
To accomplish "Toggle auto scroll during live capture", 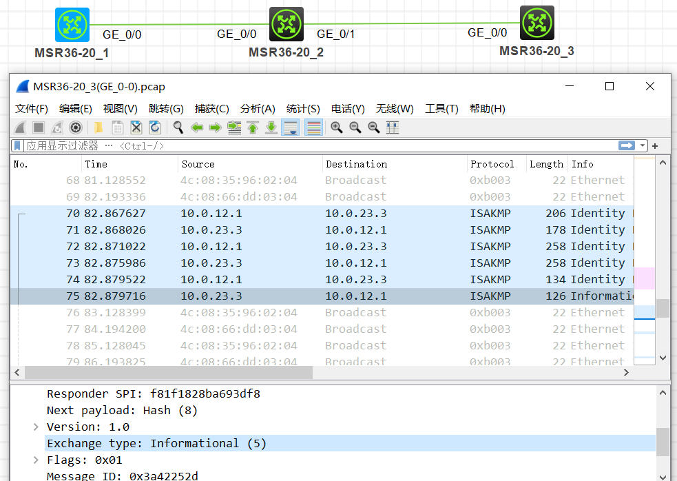I will pyautogui.click(x=290, y=127).
